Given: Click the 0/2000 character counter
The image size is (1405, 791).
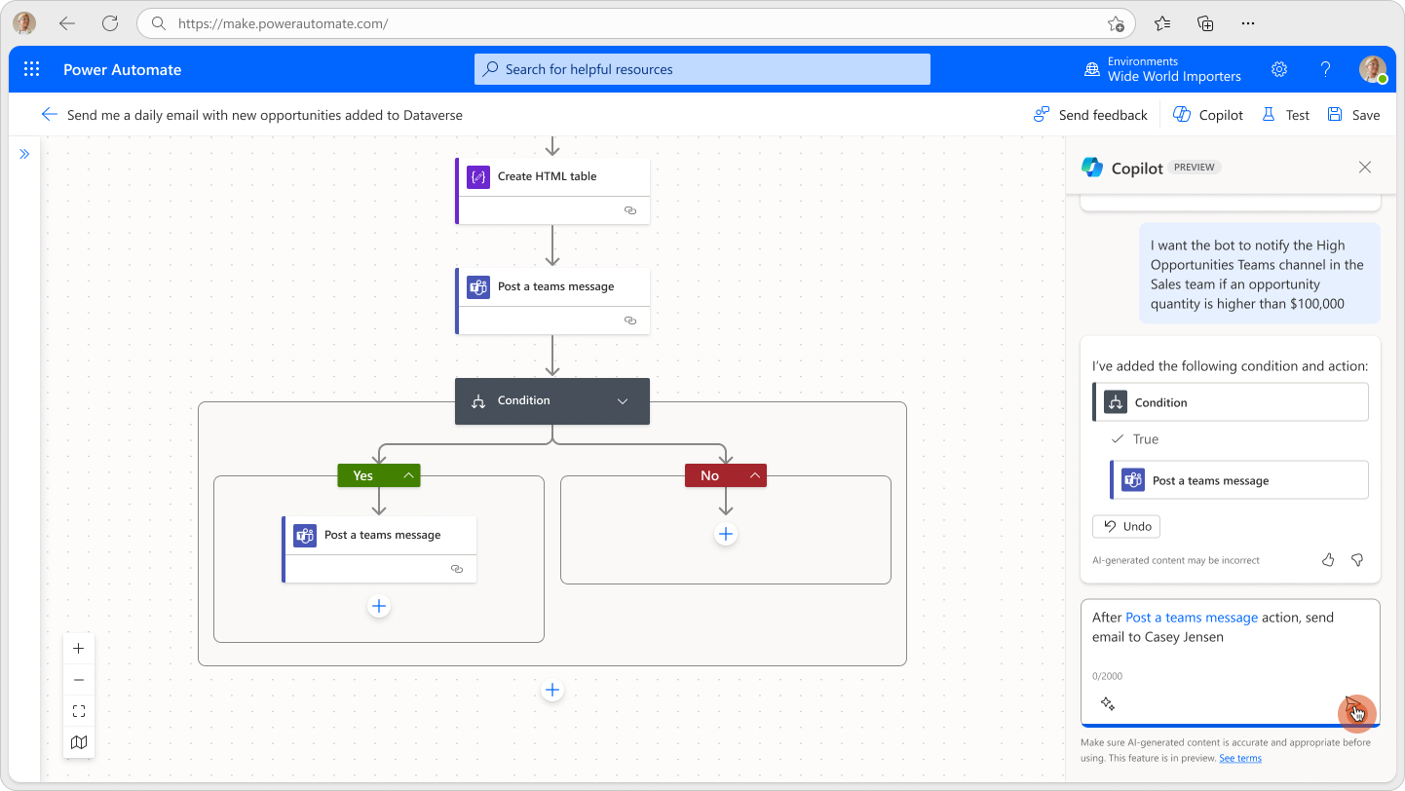Looking at the screenshot, I should pos(1107,676).
